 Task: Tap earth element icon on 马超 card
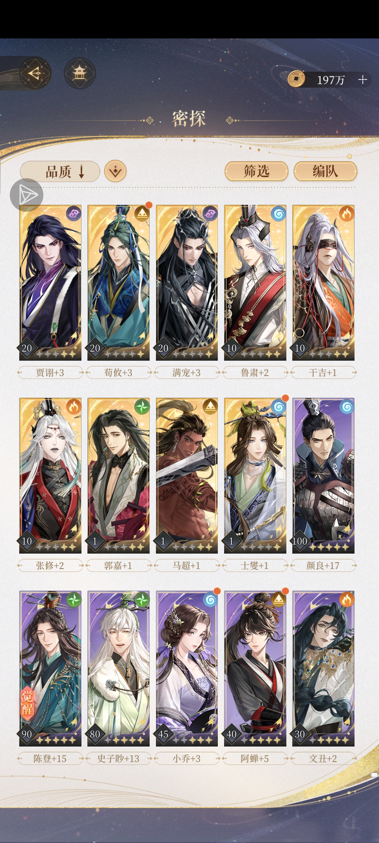210,406
